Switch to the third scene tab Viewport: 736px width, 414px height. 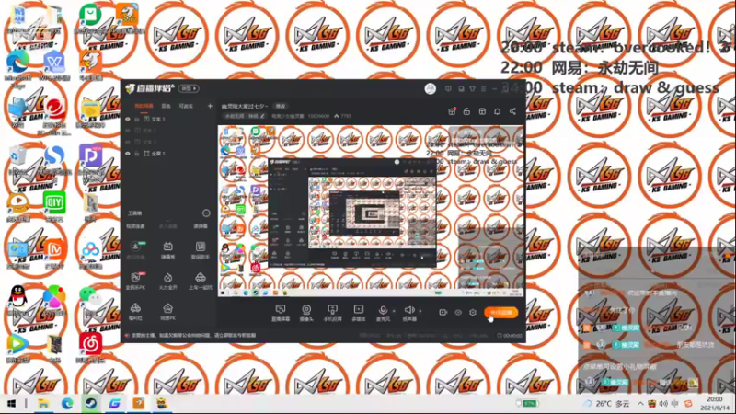click(186, 106)
